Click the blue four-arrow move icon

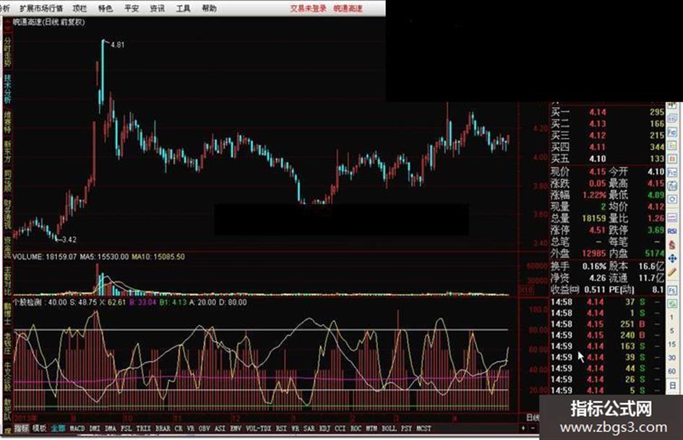point(672,259)
